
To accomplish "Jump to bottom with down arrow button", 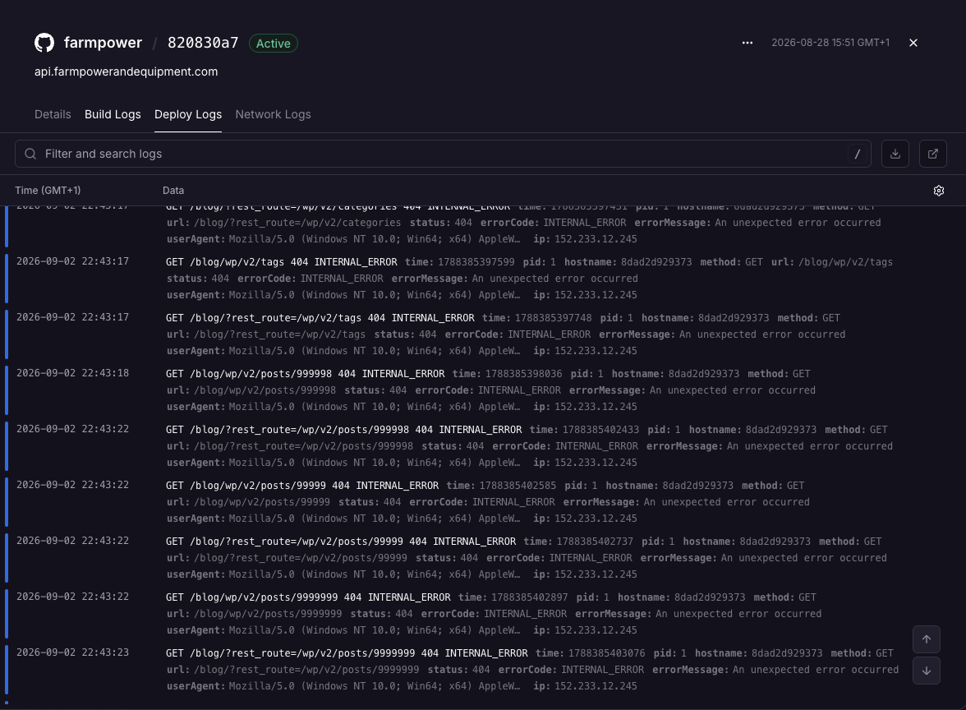I will pyautogui.click(x=927, y=671).
